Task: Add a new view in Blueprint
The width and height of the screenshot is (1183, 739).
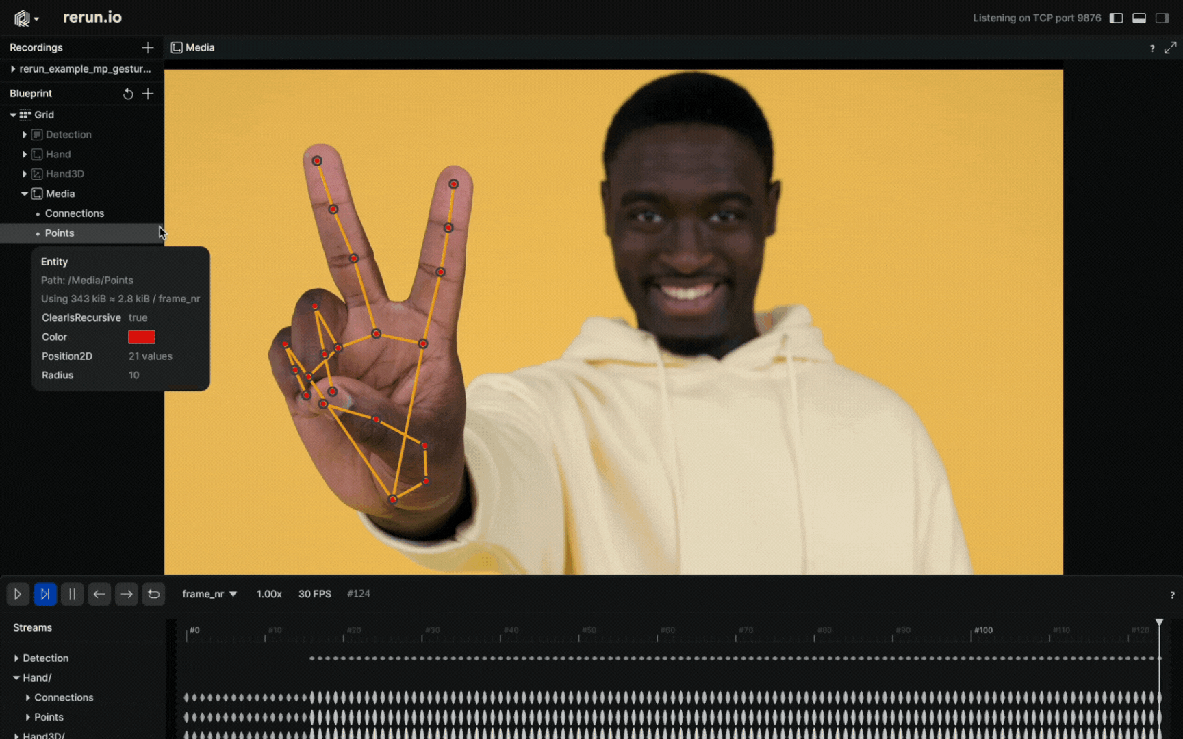Action: 148,94
